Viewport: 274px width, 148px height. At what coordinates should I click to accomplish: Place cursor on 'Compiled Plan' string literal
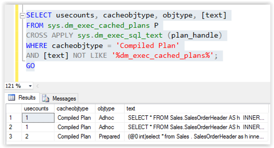point(147,46)
